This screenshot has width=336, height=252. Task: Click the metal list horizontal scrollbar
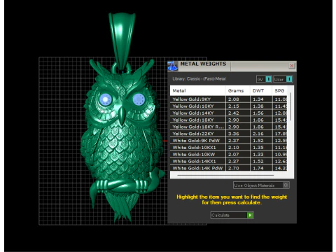click(225, 175)
